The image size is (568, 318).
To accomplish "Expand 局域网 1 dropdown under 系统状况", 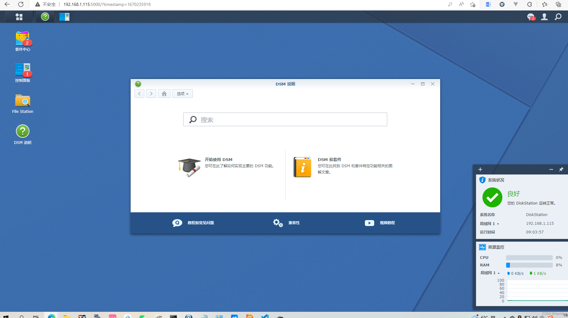I will [x=489, y=224].
